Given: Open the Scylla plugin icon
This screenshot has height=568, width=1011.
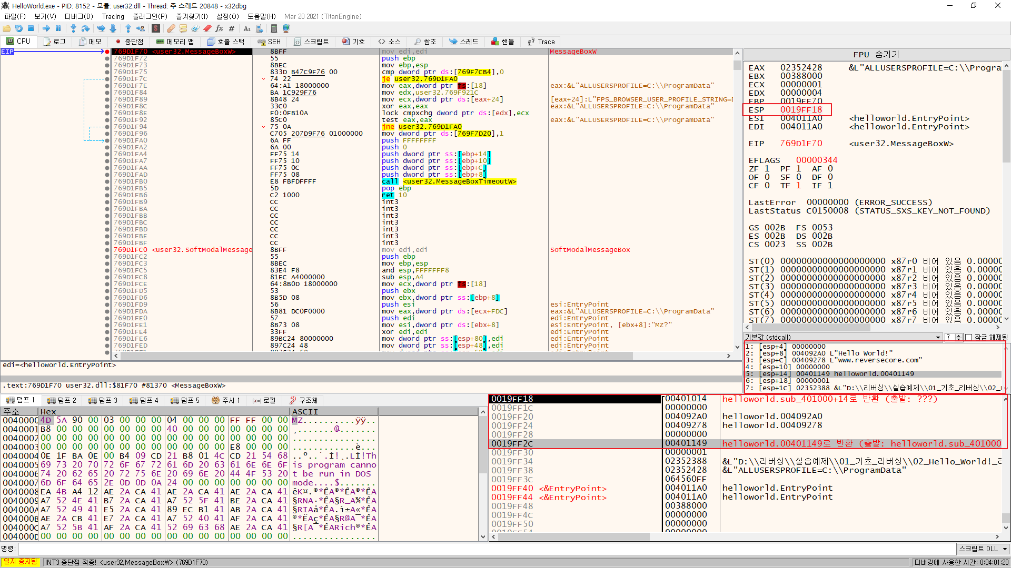Looking at the screenshot, I should tap(156, 28).
